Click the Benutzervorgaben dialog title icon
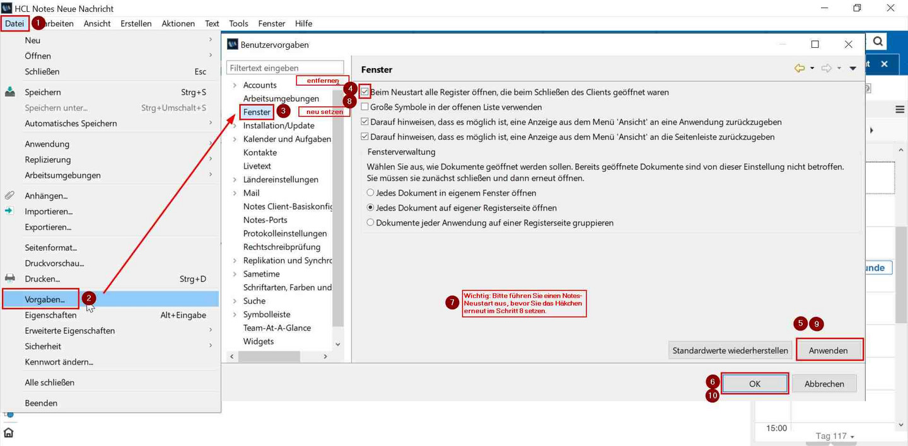Image resolution: width=908 pixels, height=446 pixels. point(233,44)
